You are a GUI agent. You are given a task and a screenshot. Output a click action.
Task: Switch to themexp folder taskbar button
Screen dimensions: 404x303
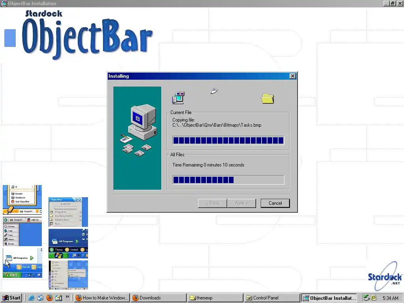coord(215,298)
